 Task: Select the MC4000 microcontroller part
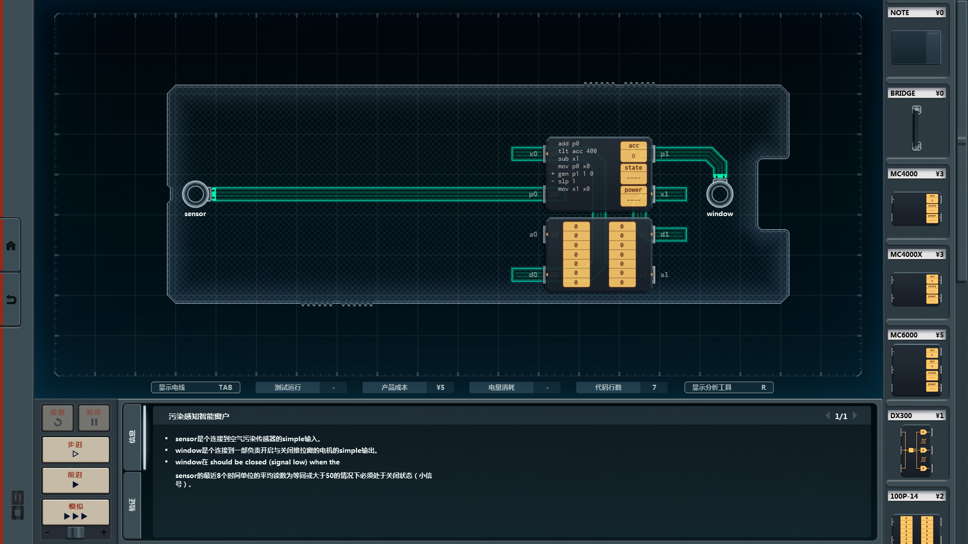916,208
